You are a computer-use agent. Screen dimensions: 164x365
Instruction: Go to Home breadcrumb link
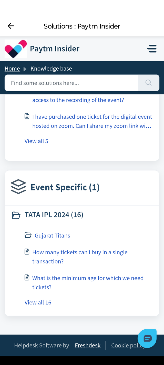12,69
